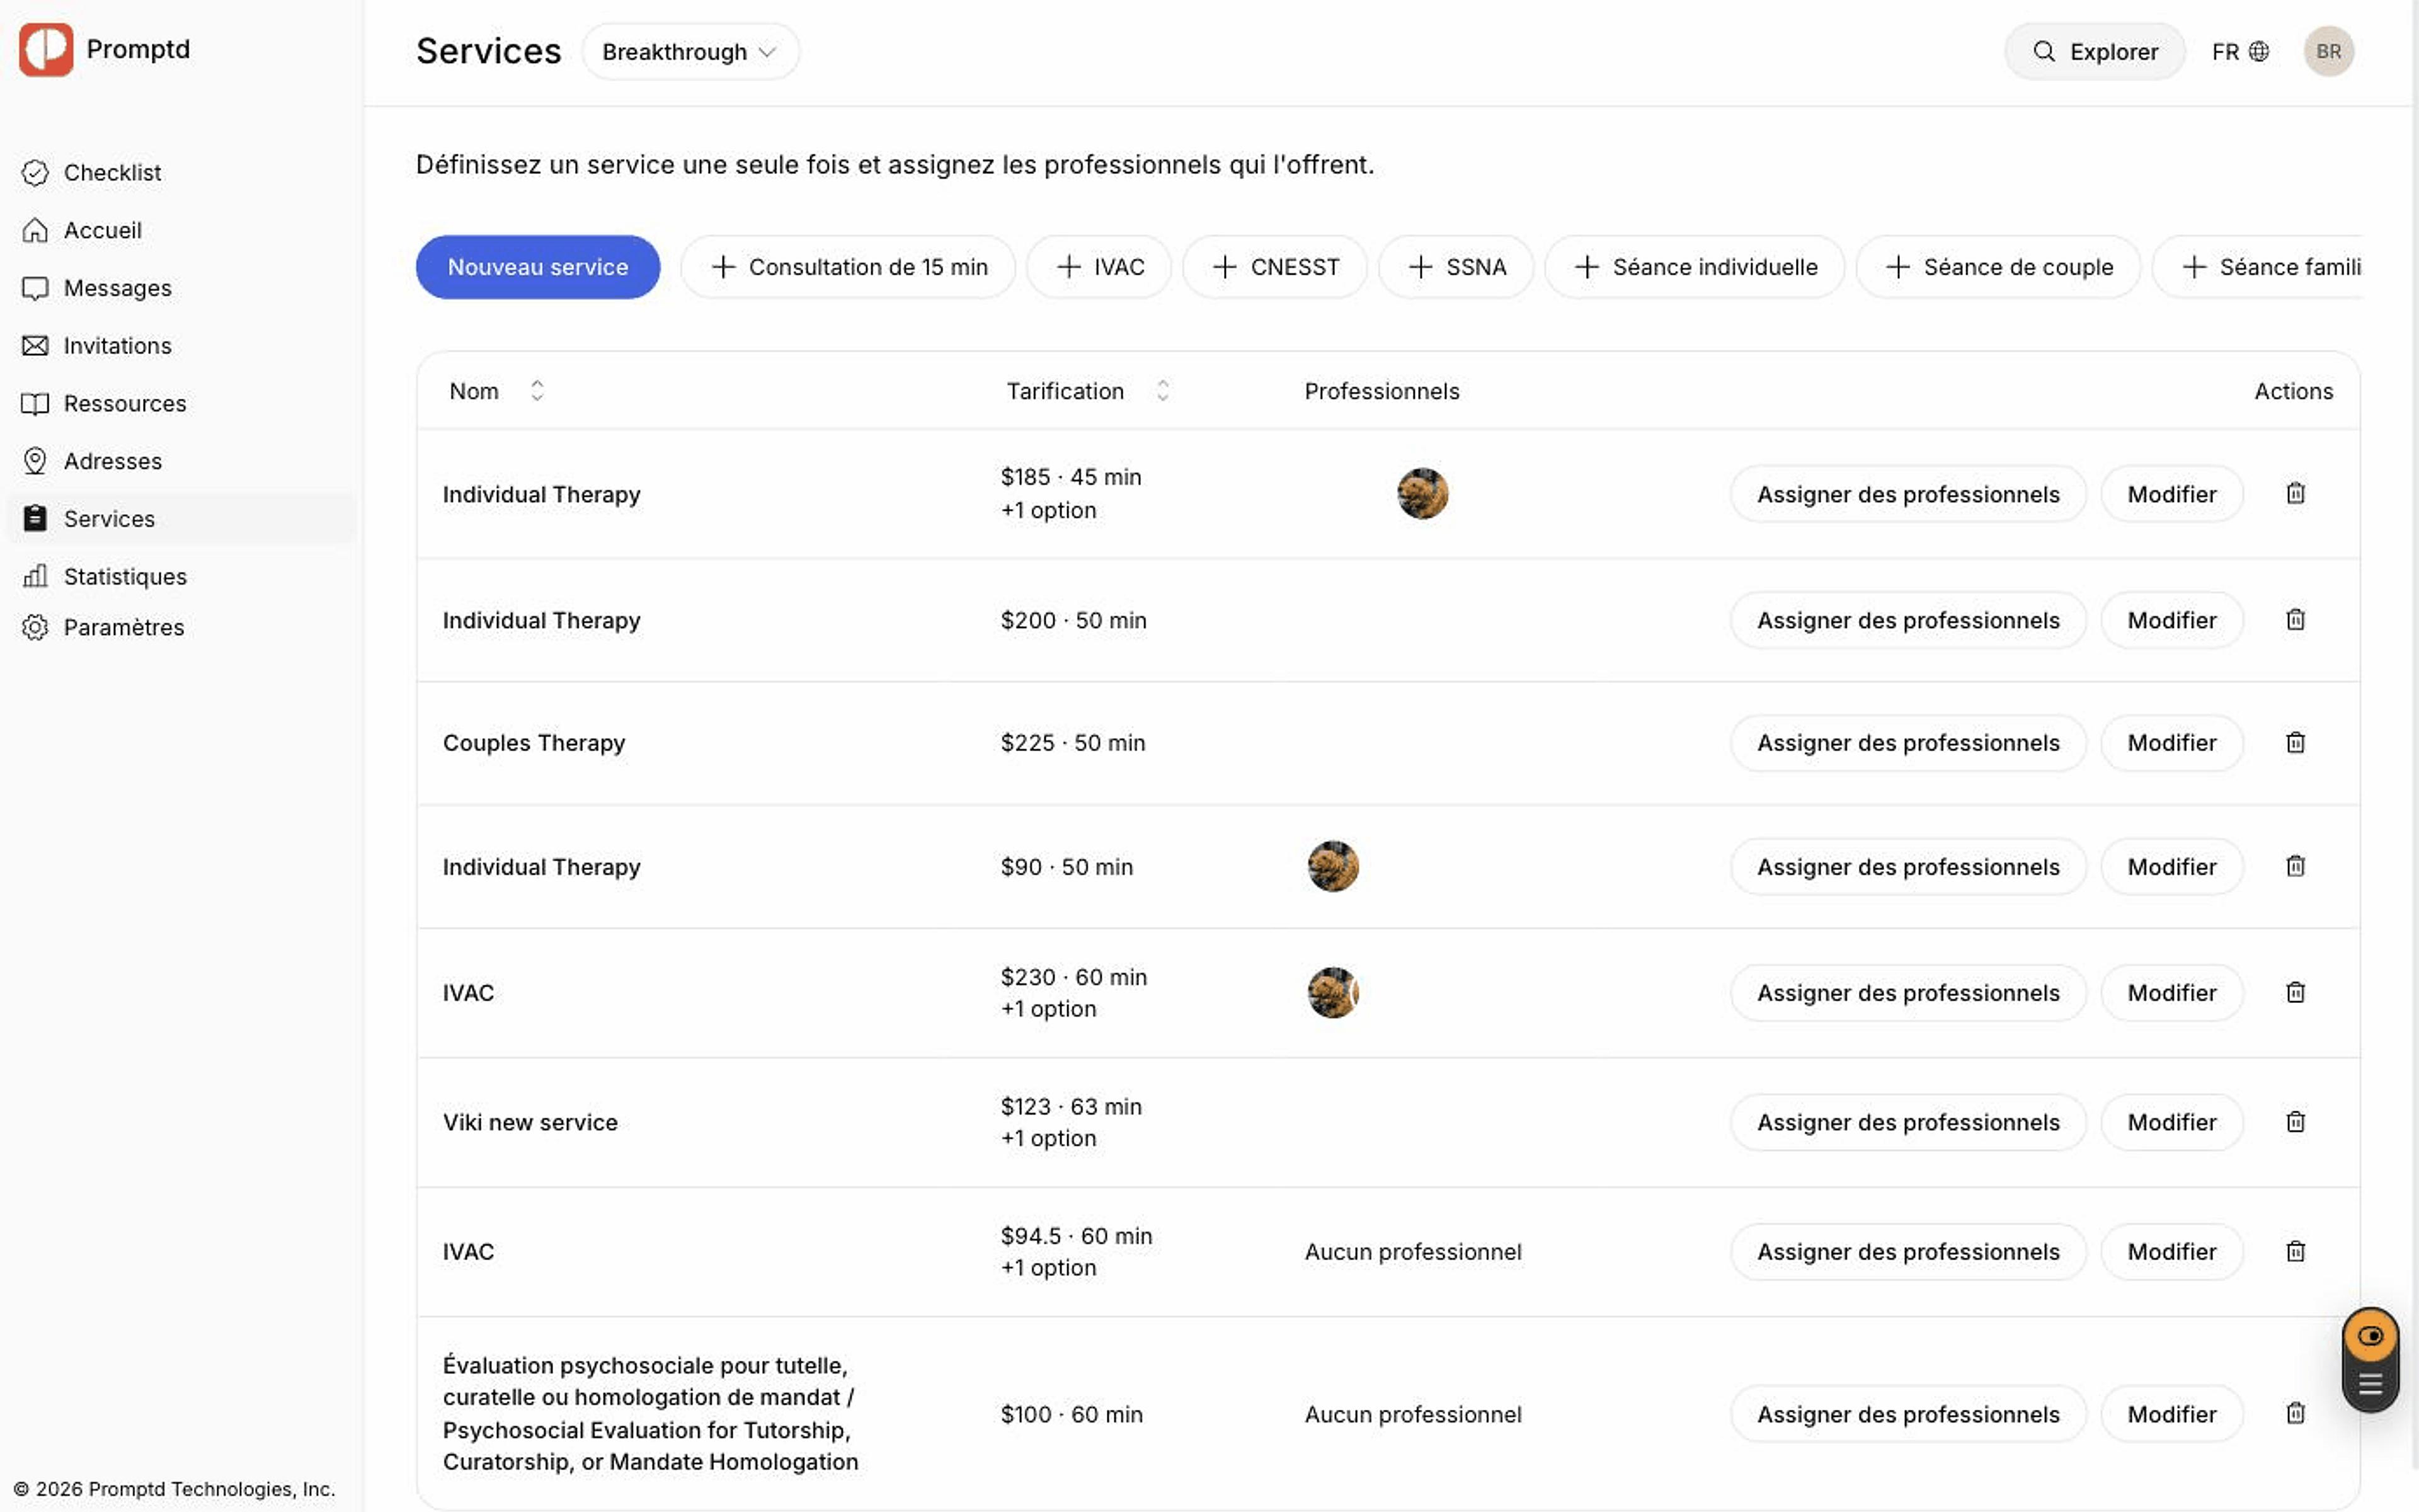Click professional avatar in the $185 Individual Therapy row
Image resolution: width=2419 pixels, height=1512 pixels.
pos(1422,494)
